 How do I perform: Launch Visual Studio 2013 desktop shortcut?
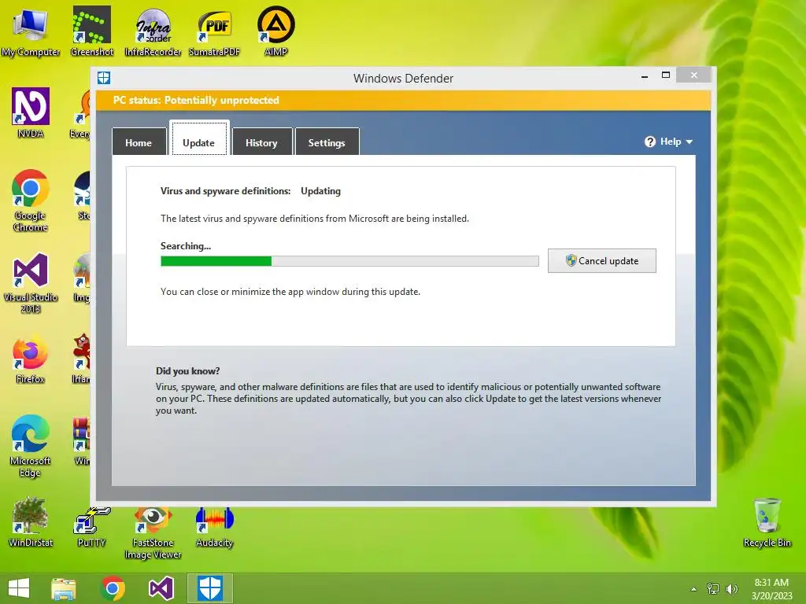pyautogui.click(x=31, y=282)
